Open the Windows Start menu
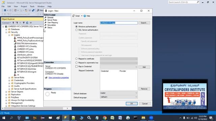 point(4,118)
